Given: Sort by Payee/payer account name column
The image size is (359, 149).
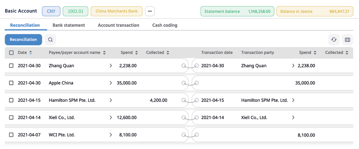Looking at the screenshot, I should pos(104,53).
